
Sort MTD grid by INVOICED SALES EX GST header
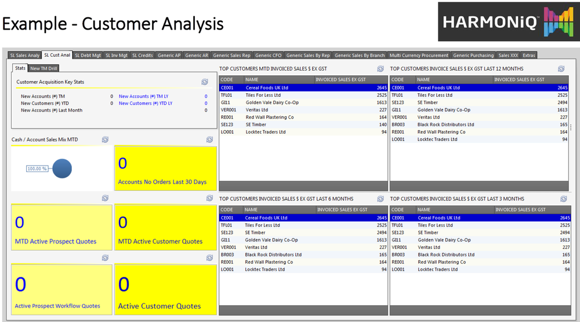[x=351, y=80]
